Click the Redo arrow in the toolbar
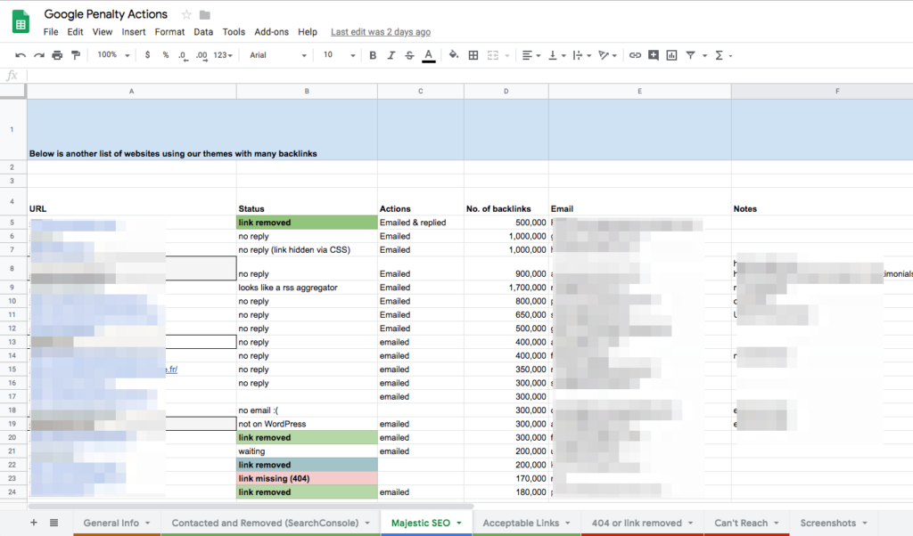The width and height of the screenshot is (913, 536). [39, 55]
